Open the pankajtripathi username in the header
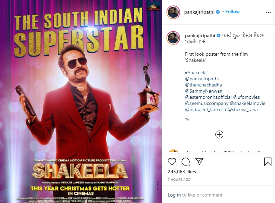275x203 pixels. pos(200,12)
